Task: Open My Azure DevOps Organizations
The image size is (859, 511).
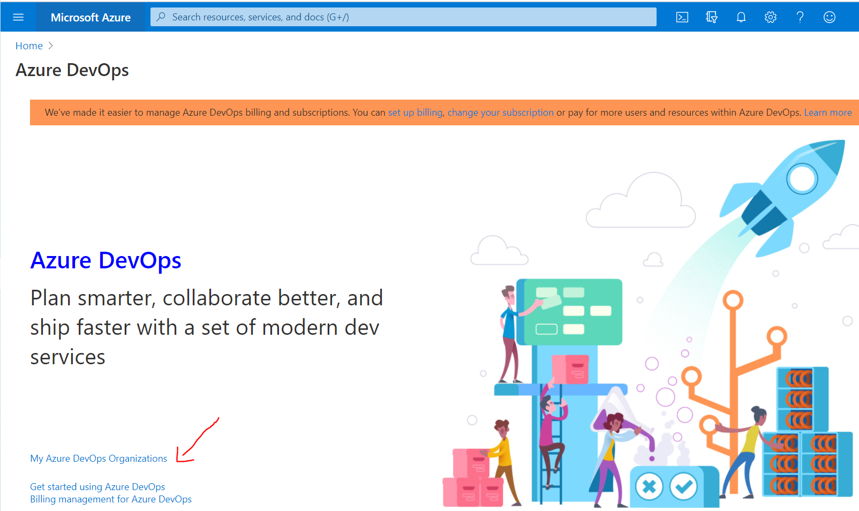Action: coord(99,458)
